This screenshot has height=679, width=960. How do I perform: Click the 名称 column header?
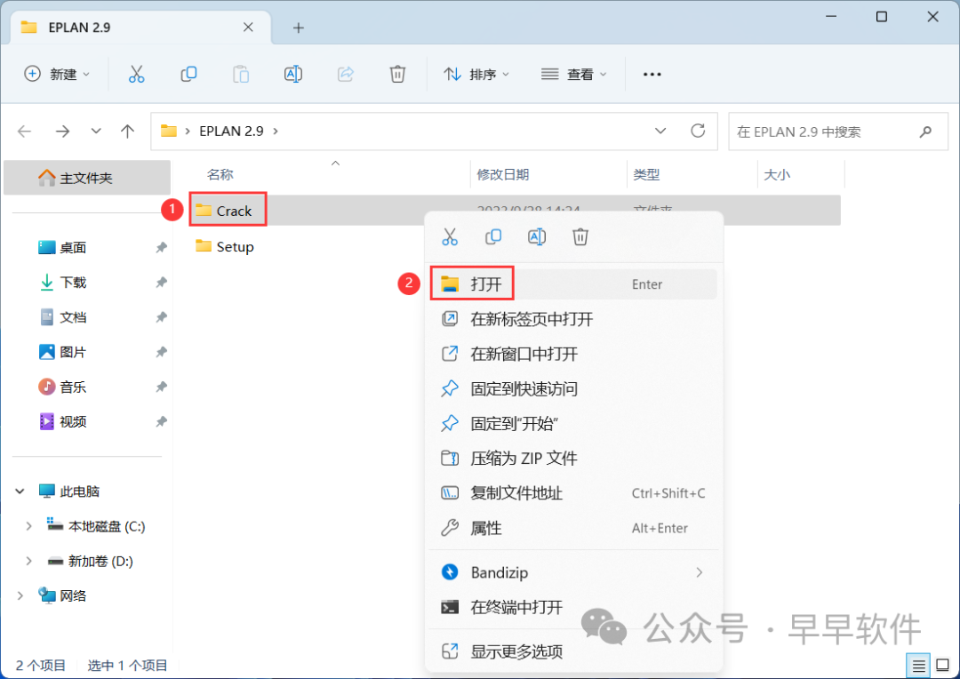220,175
